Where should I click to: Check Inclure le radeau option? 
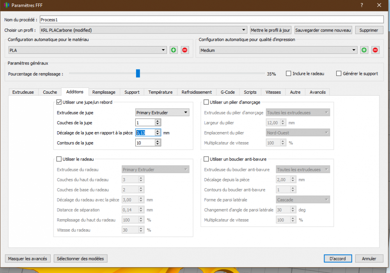(289, 73)
